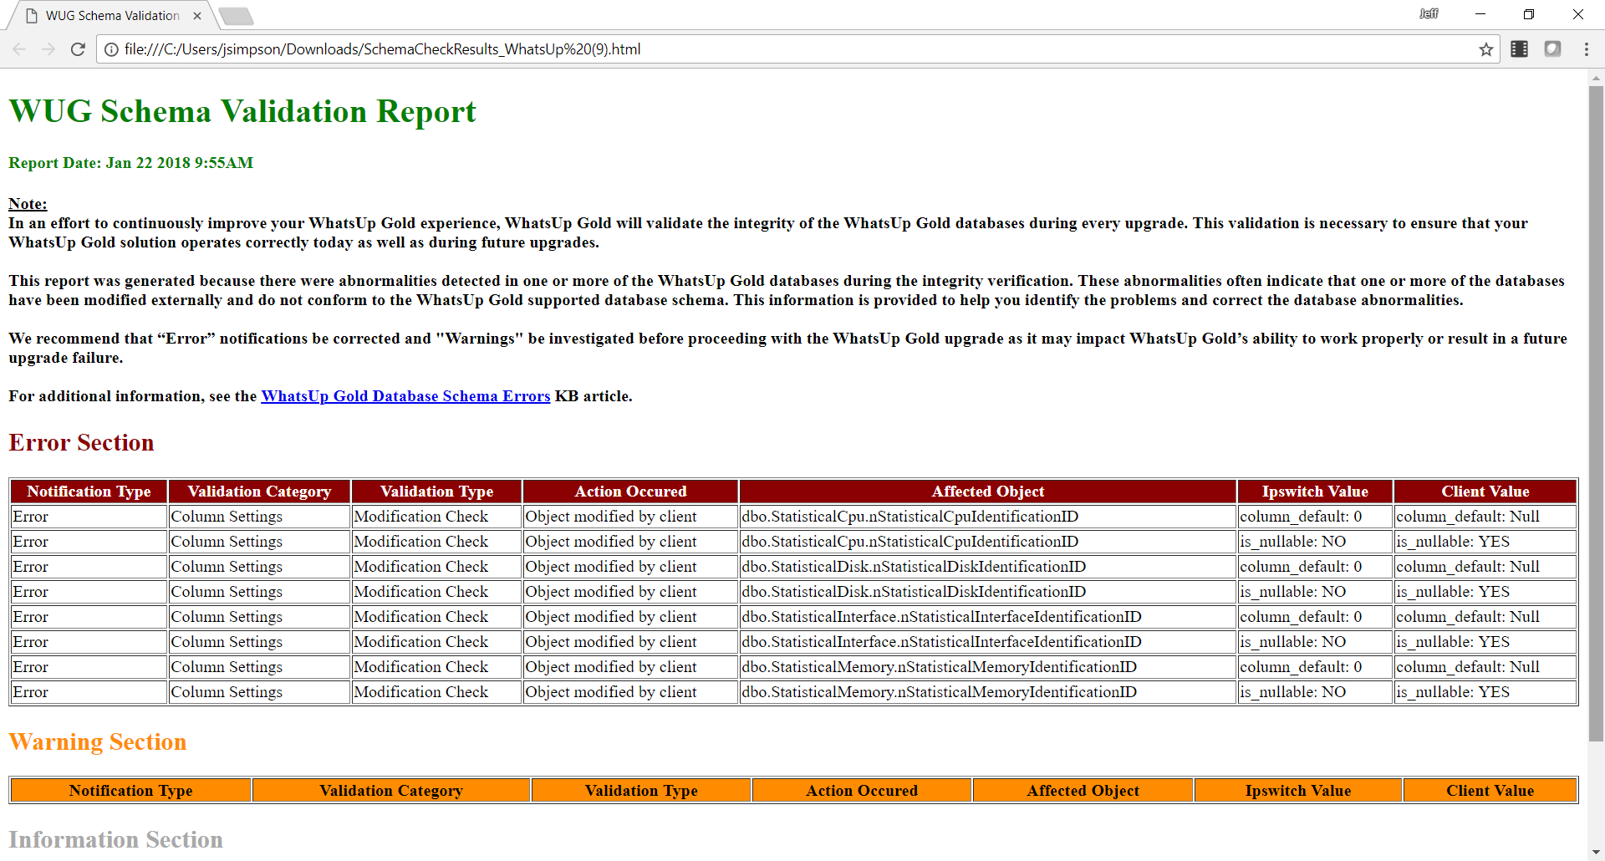
Task: Click the Affected Object header in Warning Section
Action: (1083, 790)
